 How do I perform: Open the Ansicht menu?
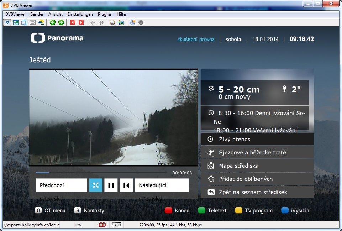(x=56, y=14)
